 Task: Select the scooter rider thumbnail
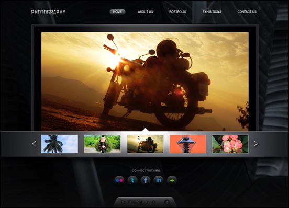coord(102,144)
